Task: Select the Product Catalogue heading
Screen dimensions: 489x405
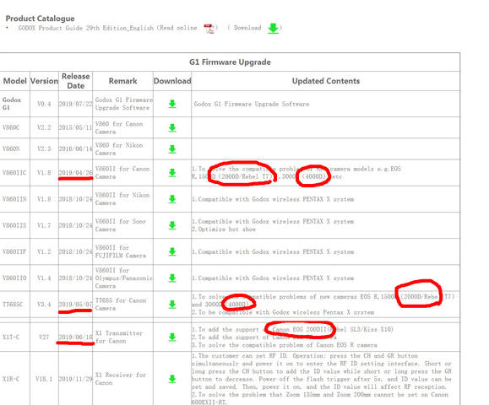Action: click(x=40, y=19)
